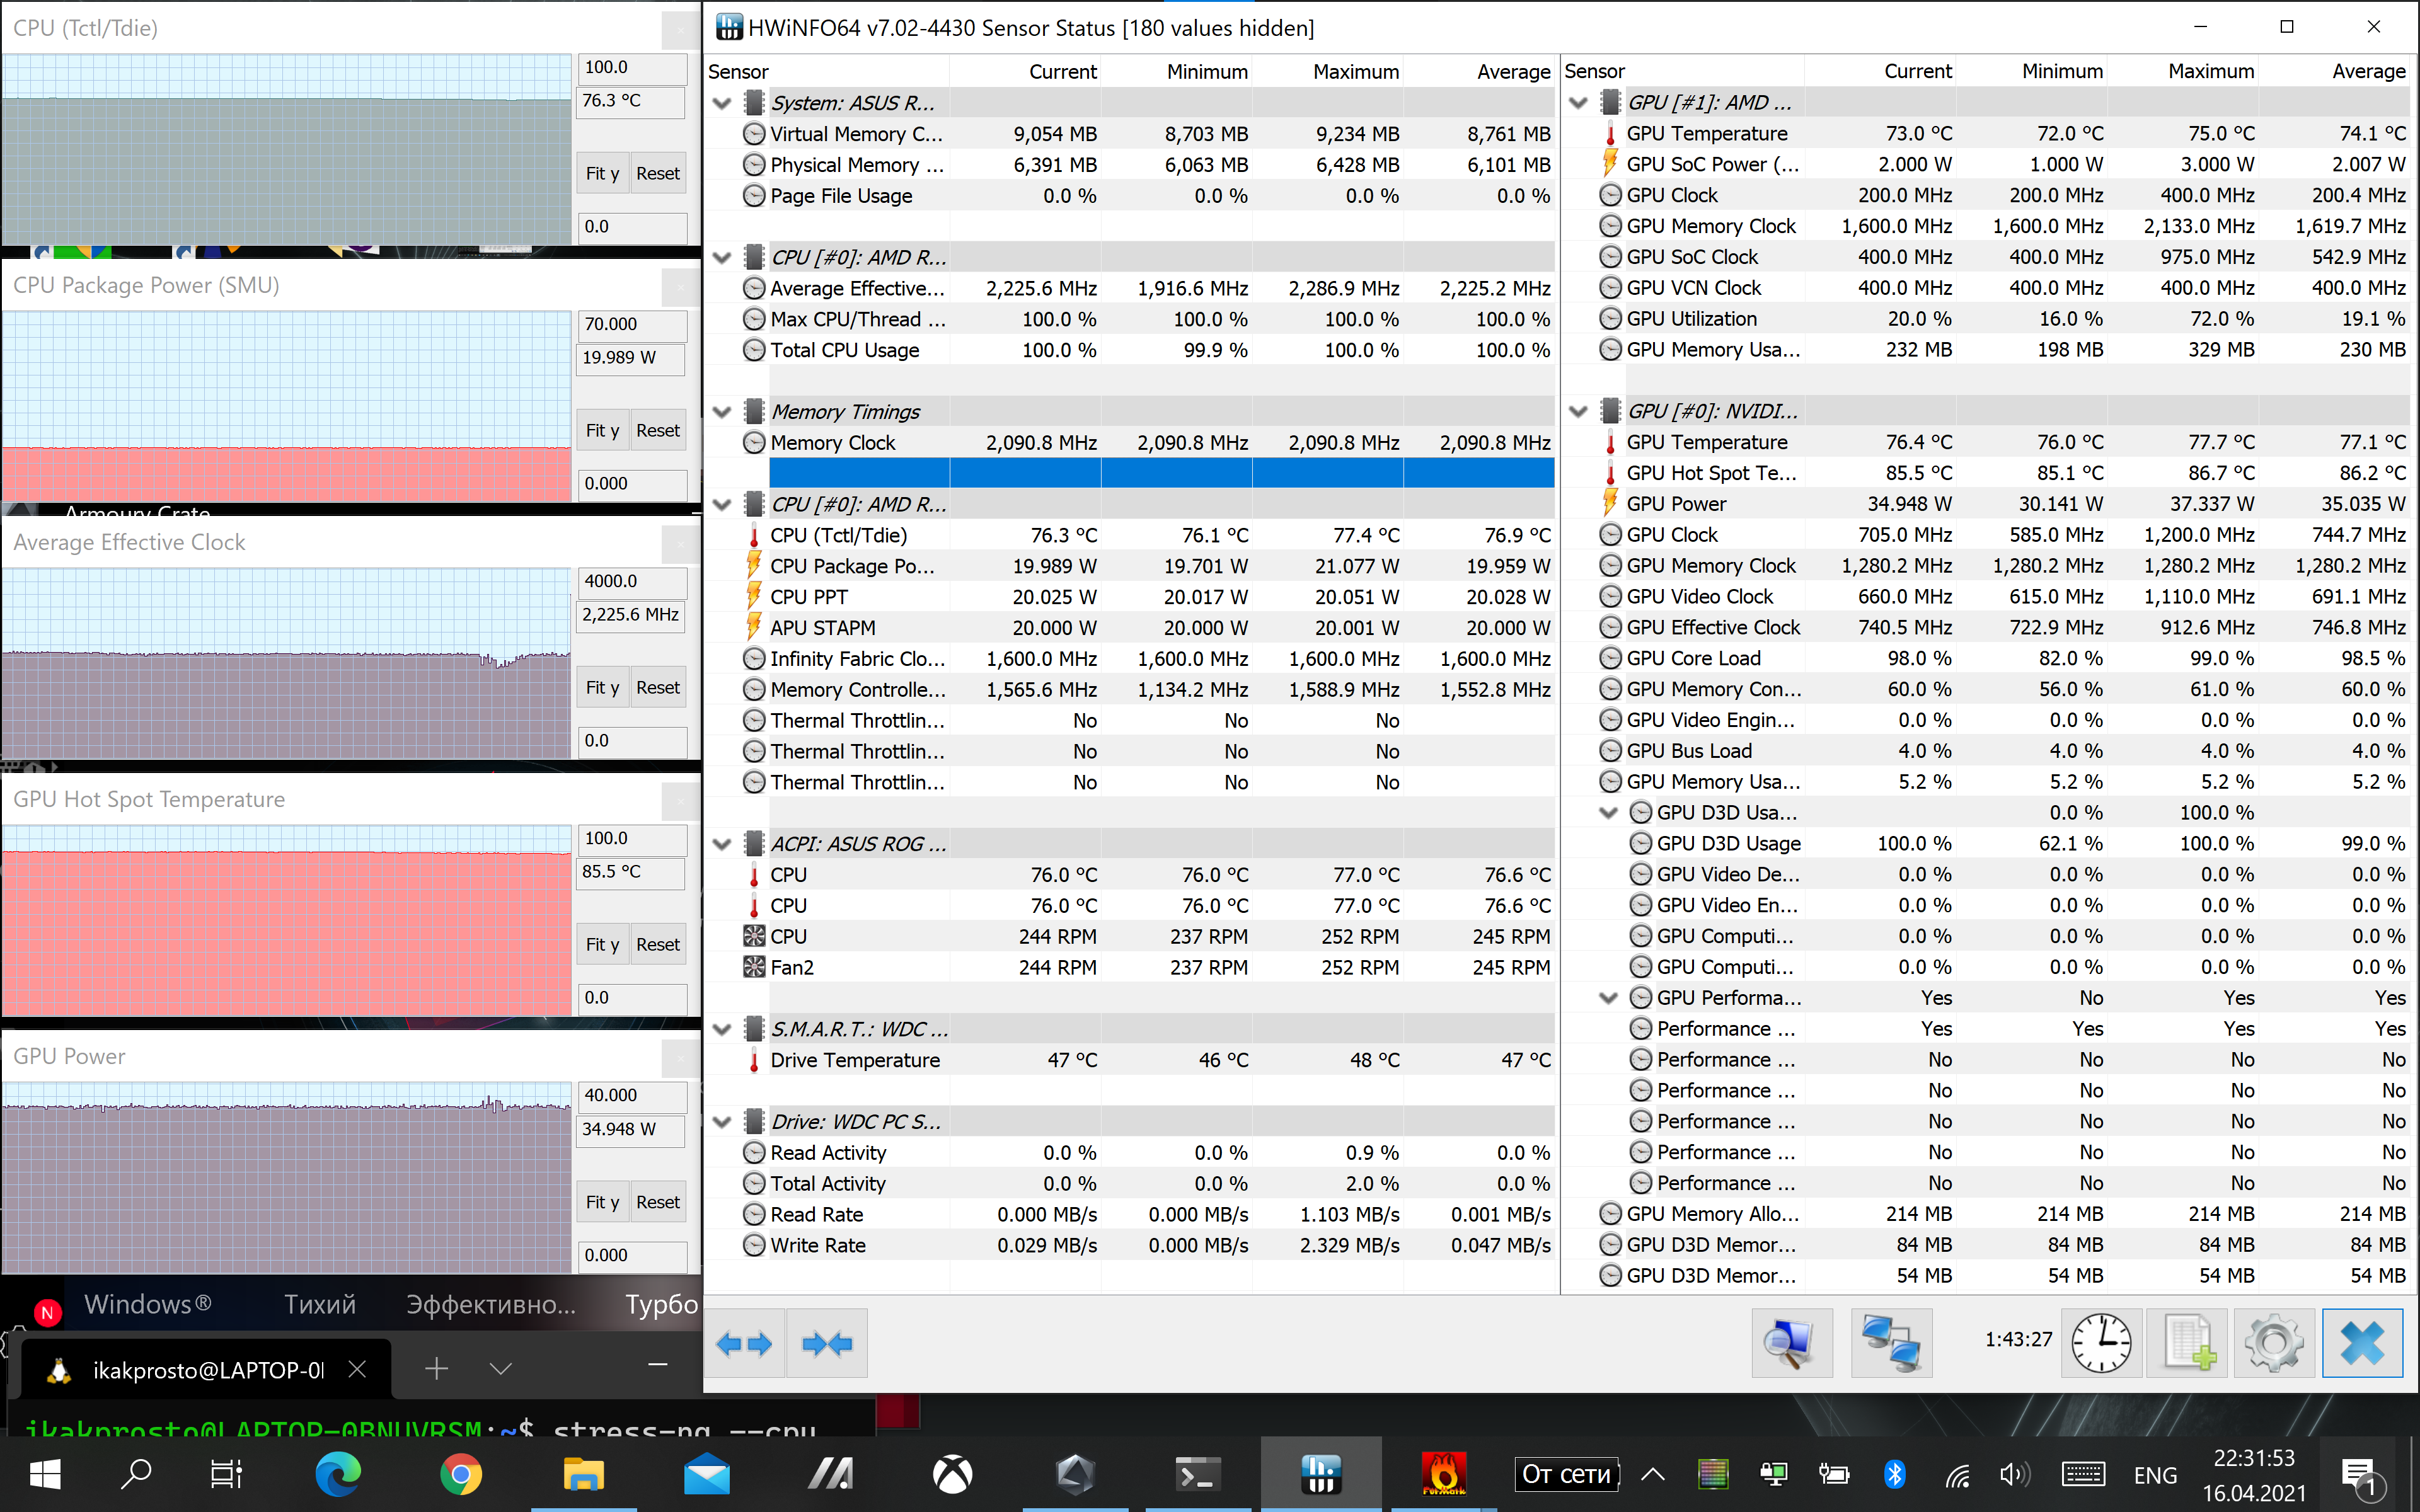Collapse the ACPI: ASUS ROG group

point(722,844)
